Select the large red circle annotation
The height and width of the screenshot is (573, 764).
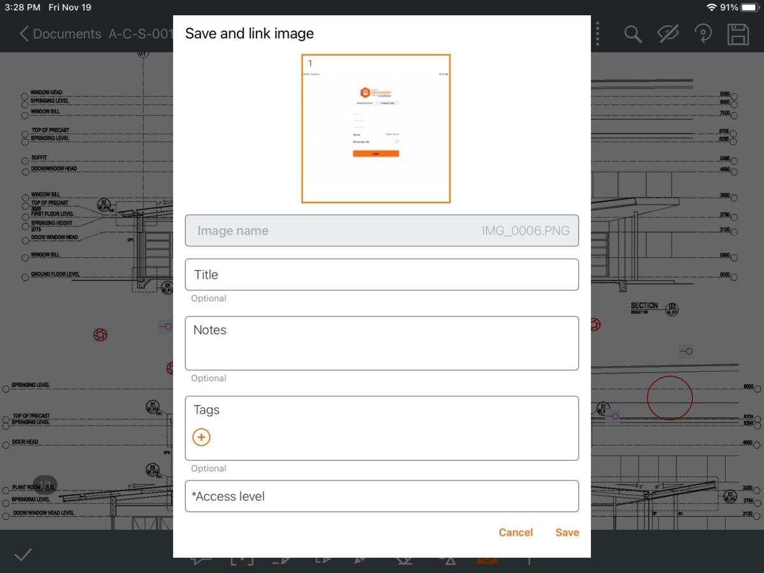[669, 398]
